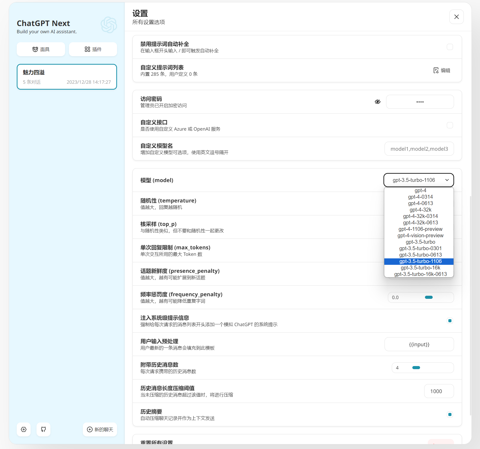Close the settings panel with X
This screenshot has width=480, height=449.
456,17
